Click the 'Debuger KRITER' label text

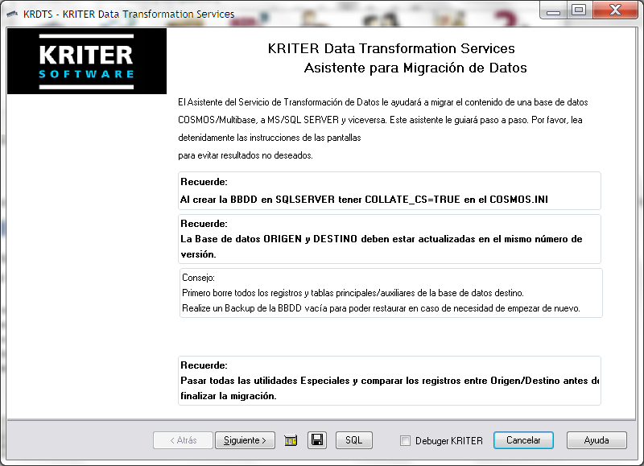click(x=449, y=441)
